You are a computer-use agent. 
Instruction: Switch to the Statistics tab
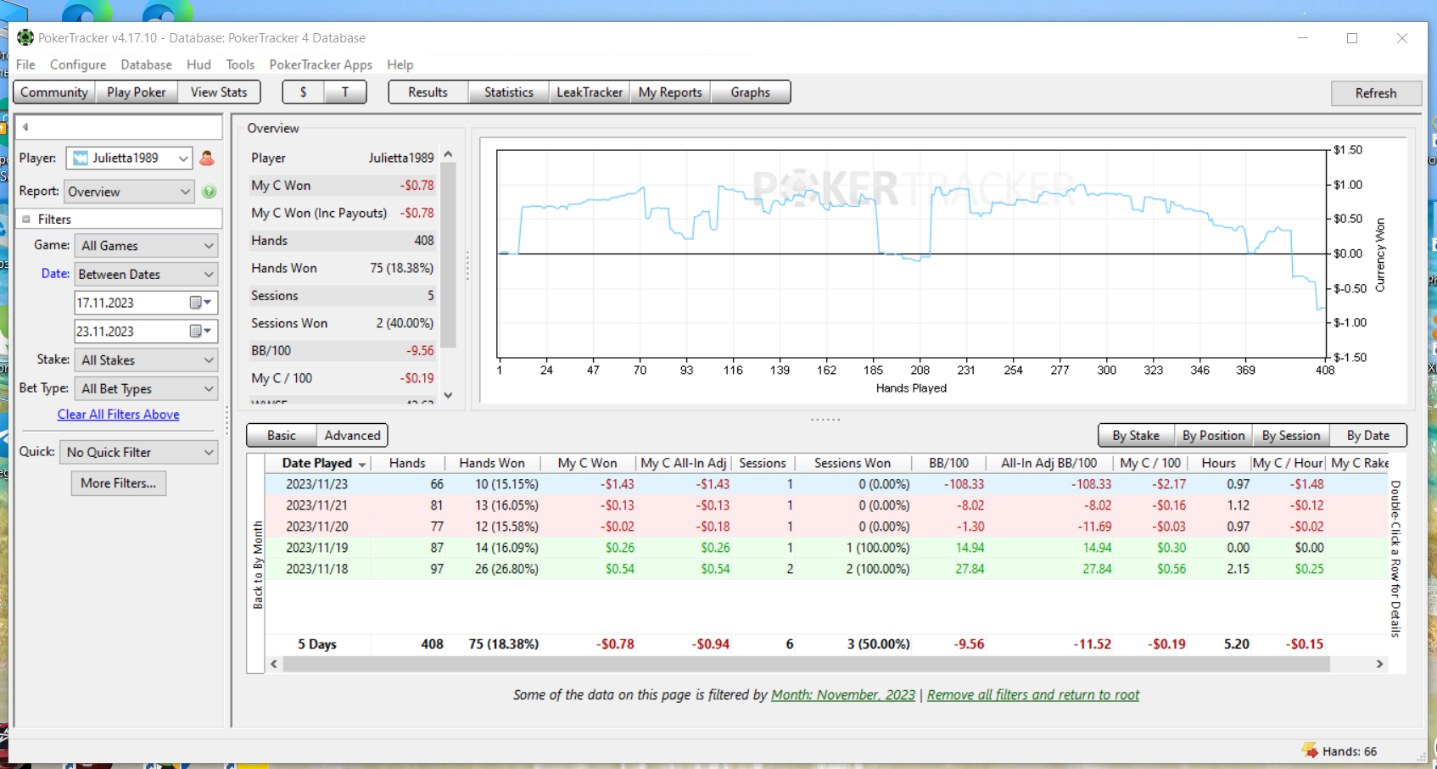tap(509, 92)
